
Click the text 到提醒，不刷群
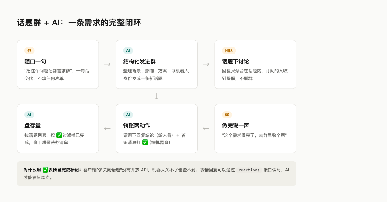[x=237, y=78]
